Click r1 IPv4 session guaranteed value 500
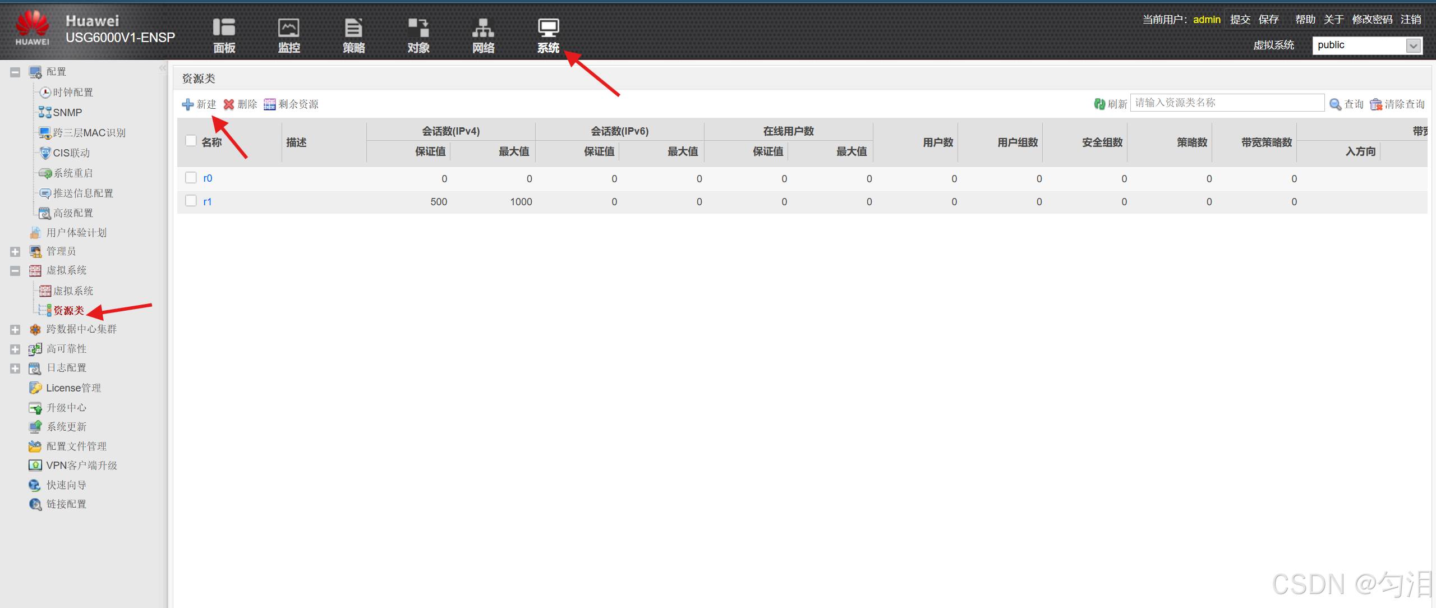 pos(439,202)
